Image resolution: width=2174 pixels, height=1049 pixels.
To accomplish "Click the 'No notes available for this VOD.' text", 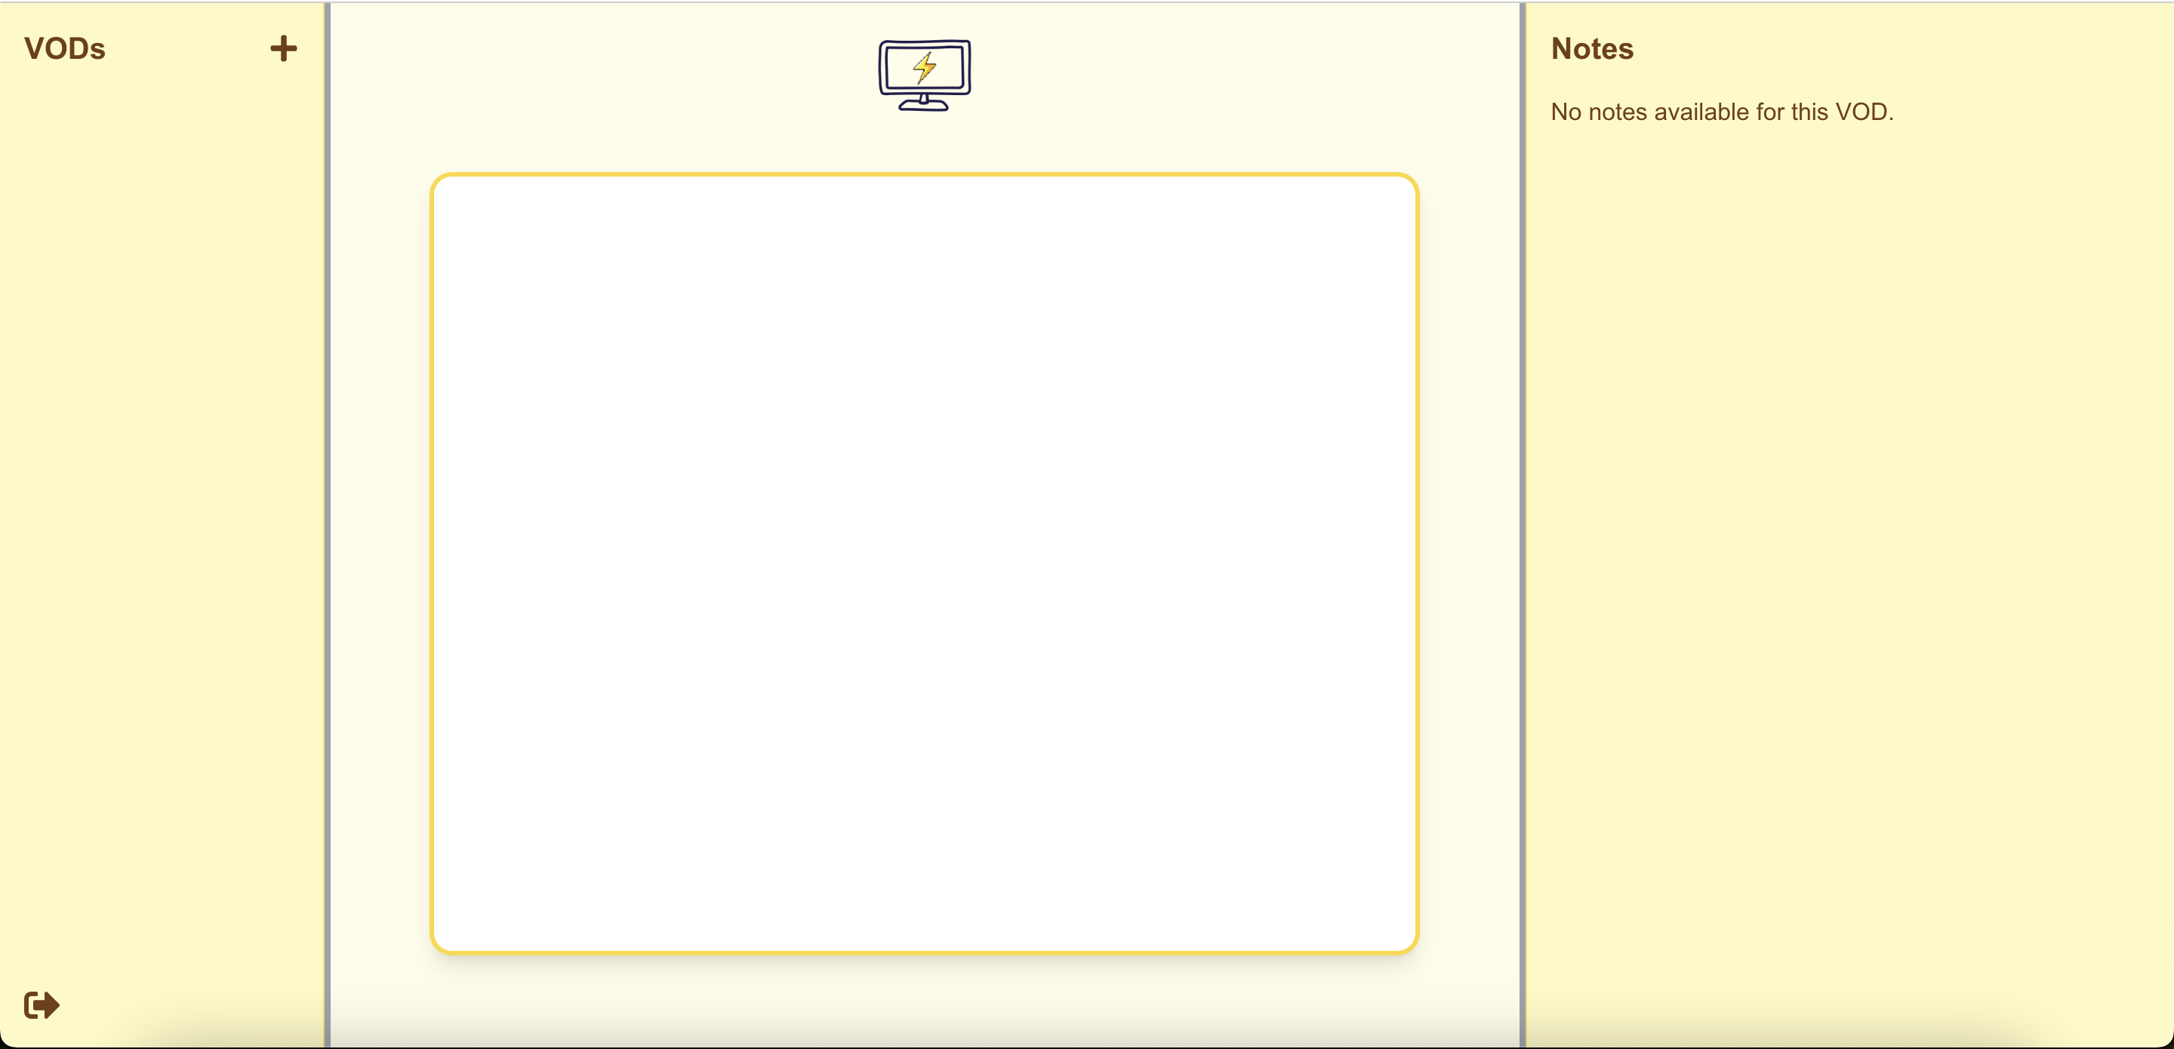I will pos(1722,112).
